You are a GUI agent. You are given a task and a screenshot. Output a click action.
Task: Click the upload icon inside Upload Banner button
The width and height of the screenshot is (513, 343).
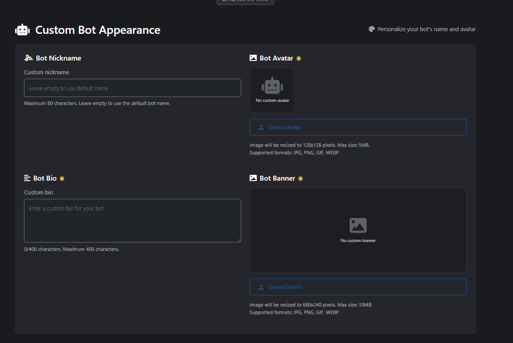pos(261,287)
